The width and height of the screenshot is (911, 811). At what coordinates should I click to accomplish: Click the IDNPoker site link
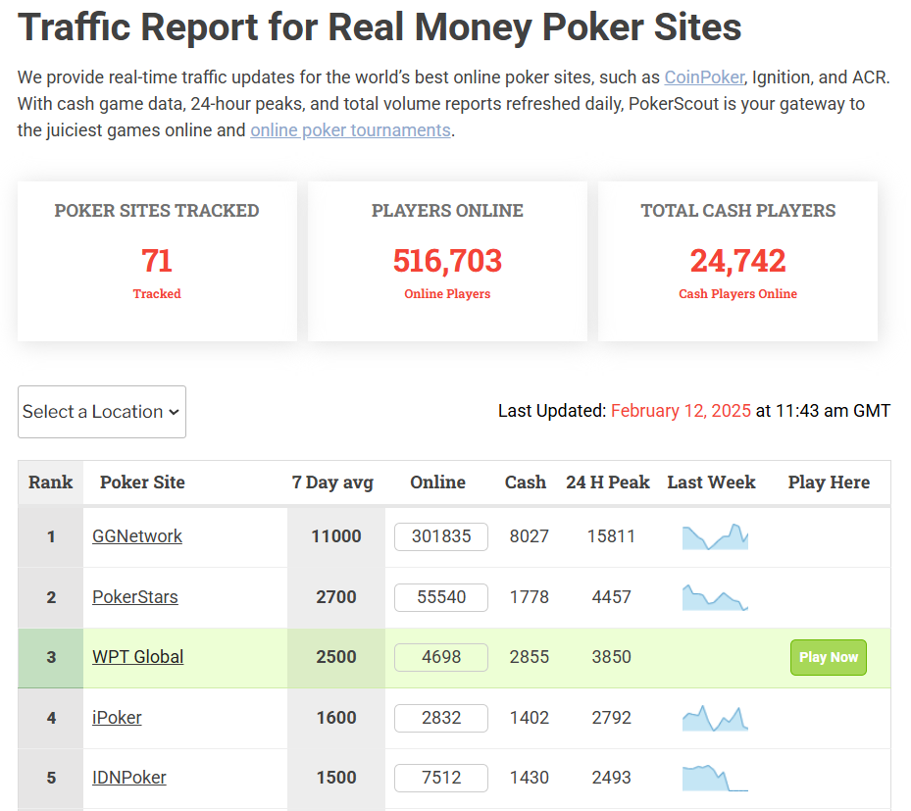[129, 778]
